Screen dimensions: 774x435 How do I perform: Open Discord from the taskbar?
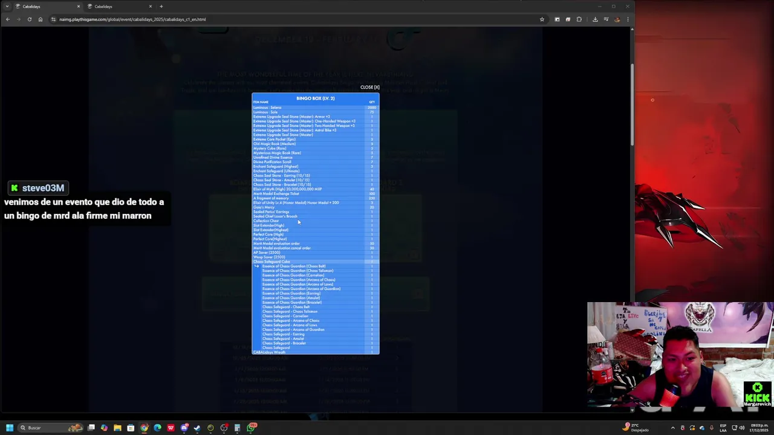click(184, 428)
